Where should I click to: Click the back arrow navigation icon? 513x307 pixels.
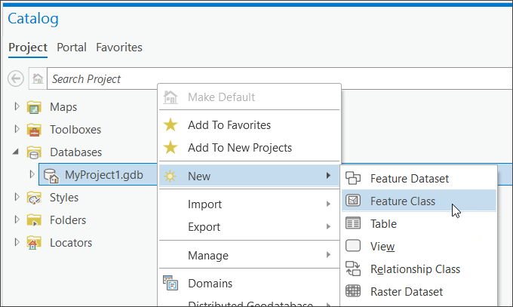coord(15,78)
